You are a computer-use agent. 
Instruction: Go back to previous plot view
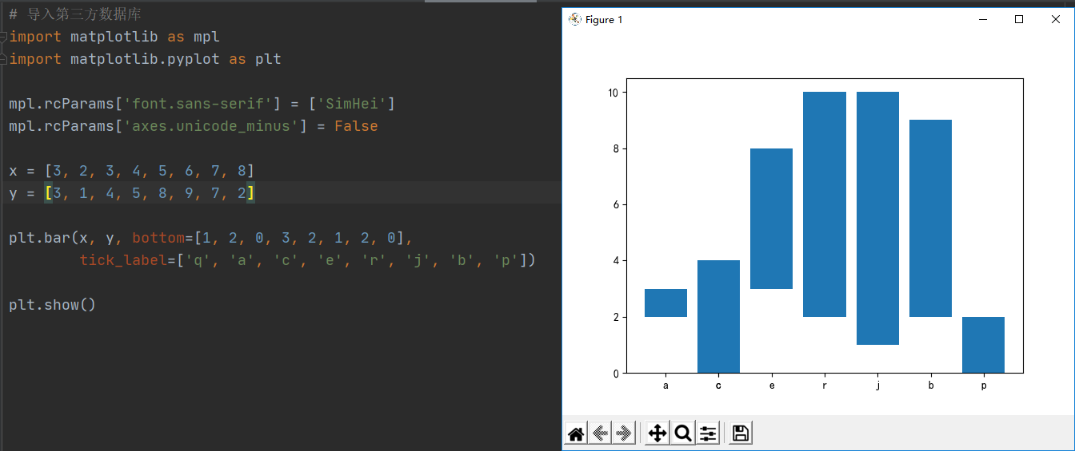pos(600,433)
